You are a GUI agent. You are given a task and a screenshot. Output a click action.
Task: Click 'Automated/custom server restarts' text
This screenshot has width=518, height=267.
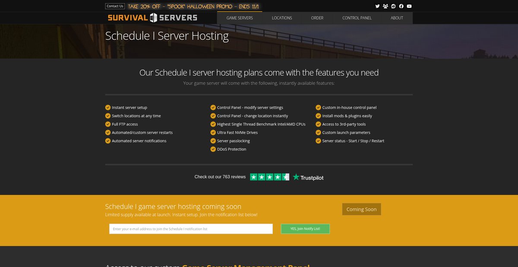(x=142, y=133)
